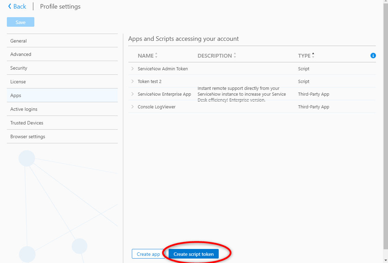
Task: Click the Create script token button
Action: coord(194,254)
